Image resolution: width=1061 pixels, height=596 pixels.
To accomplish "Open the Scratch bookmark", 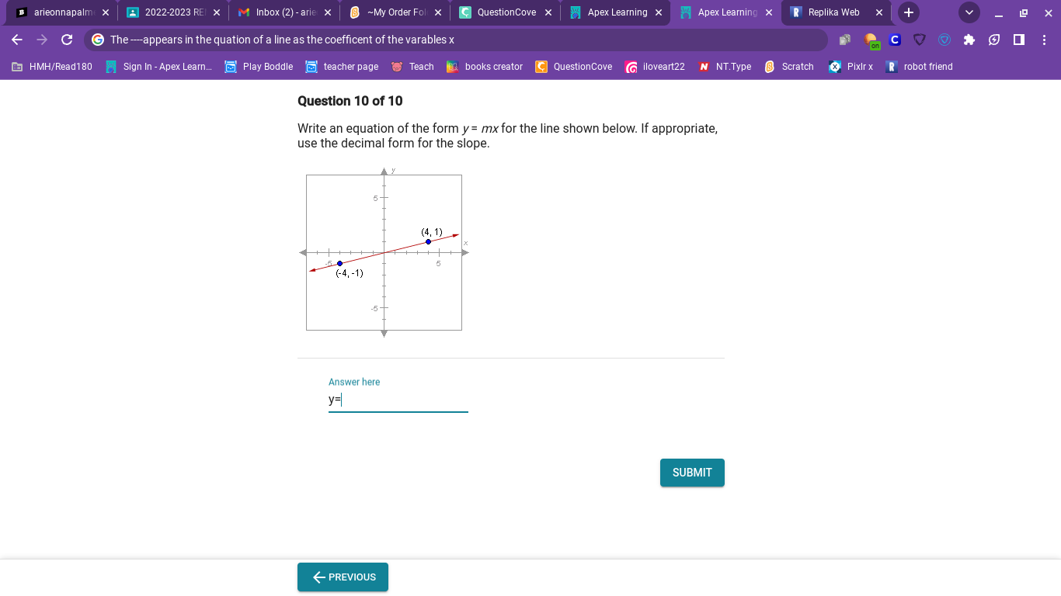I will (789, 67).
